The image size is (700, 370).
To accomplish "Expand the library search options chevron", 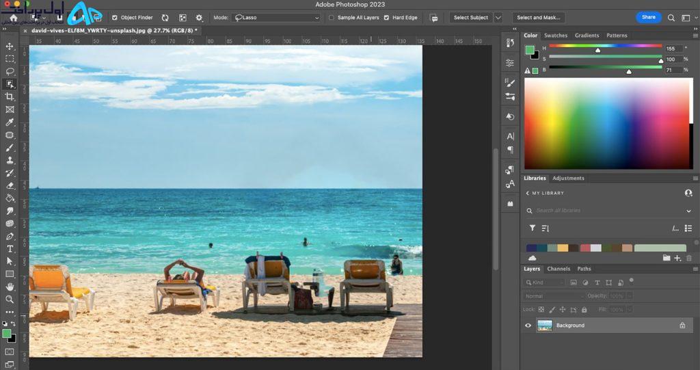I will [x=689, y=211].
